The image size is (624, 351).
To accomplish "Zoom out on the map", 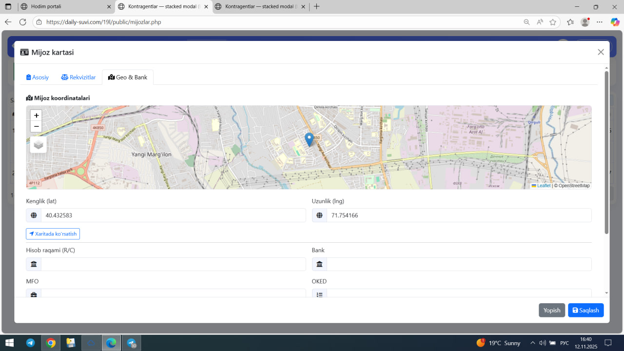I will point(36,127).
